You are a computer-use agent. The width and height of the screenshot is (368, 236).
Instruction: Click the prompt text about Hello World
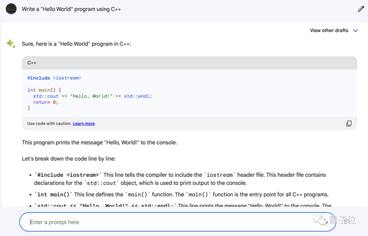tap(71, 9)
